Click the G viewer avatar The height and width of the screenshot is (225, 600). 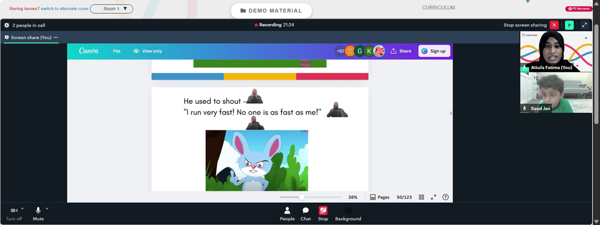pyautogui.click(x=359, y=51)
